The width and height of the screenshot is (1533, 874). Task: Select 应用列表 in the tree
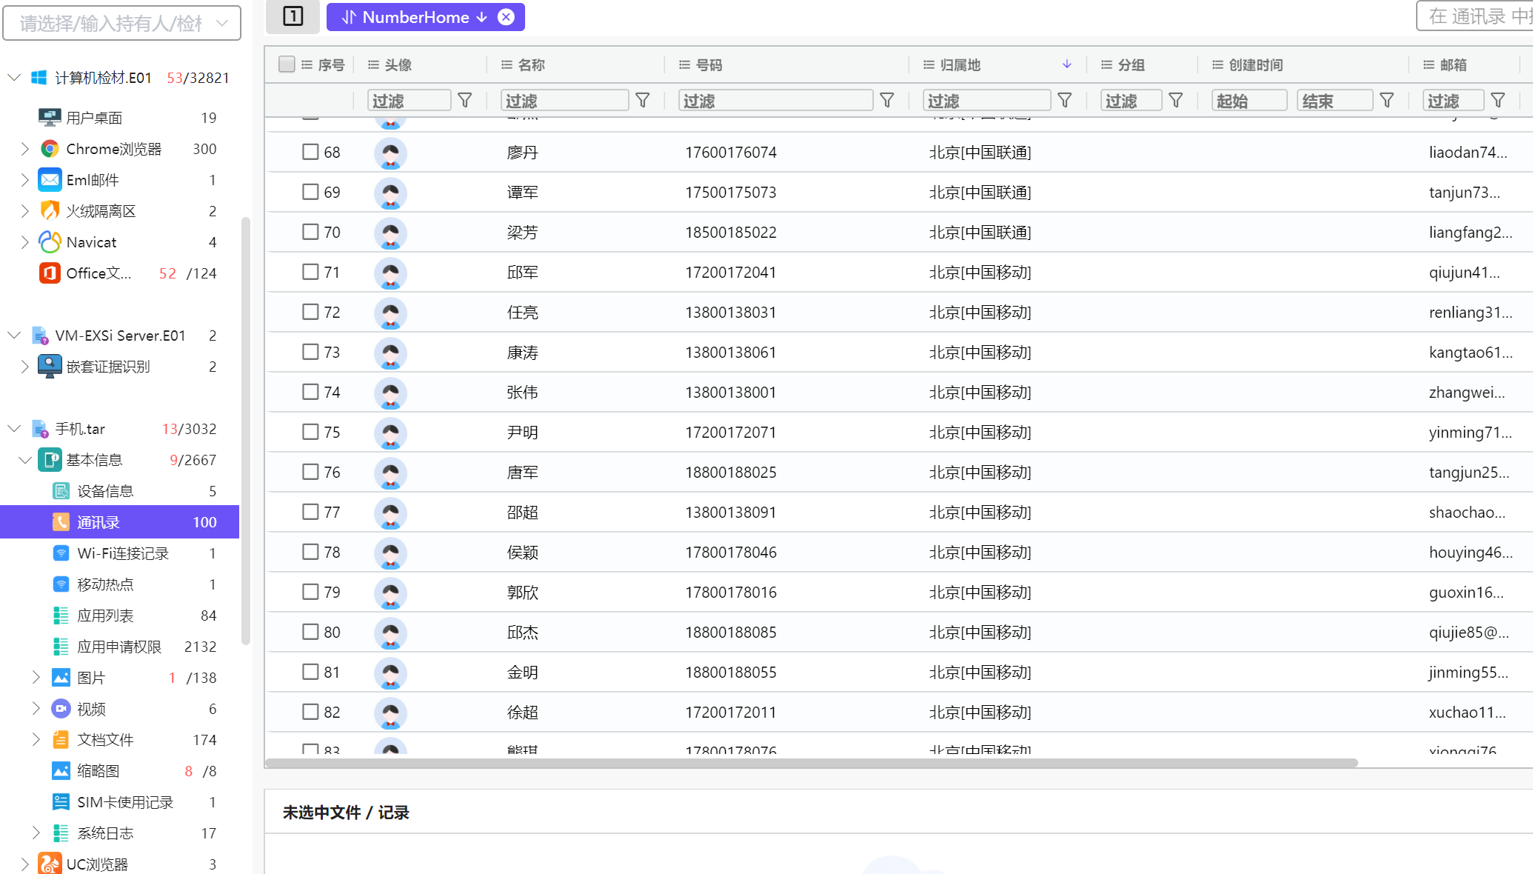(105, 616)
